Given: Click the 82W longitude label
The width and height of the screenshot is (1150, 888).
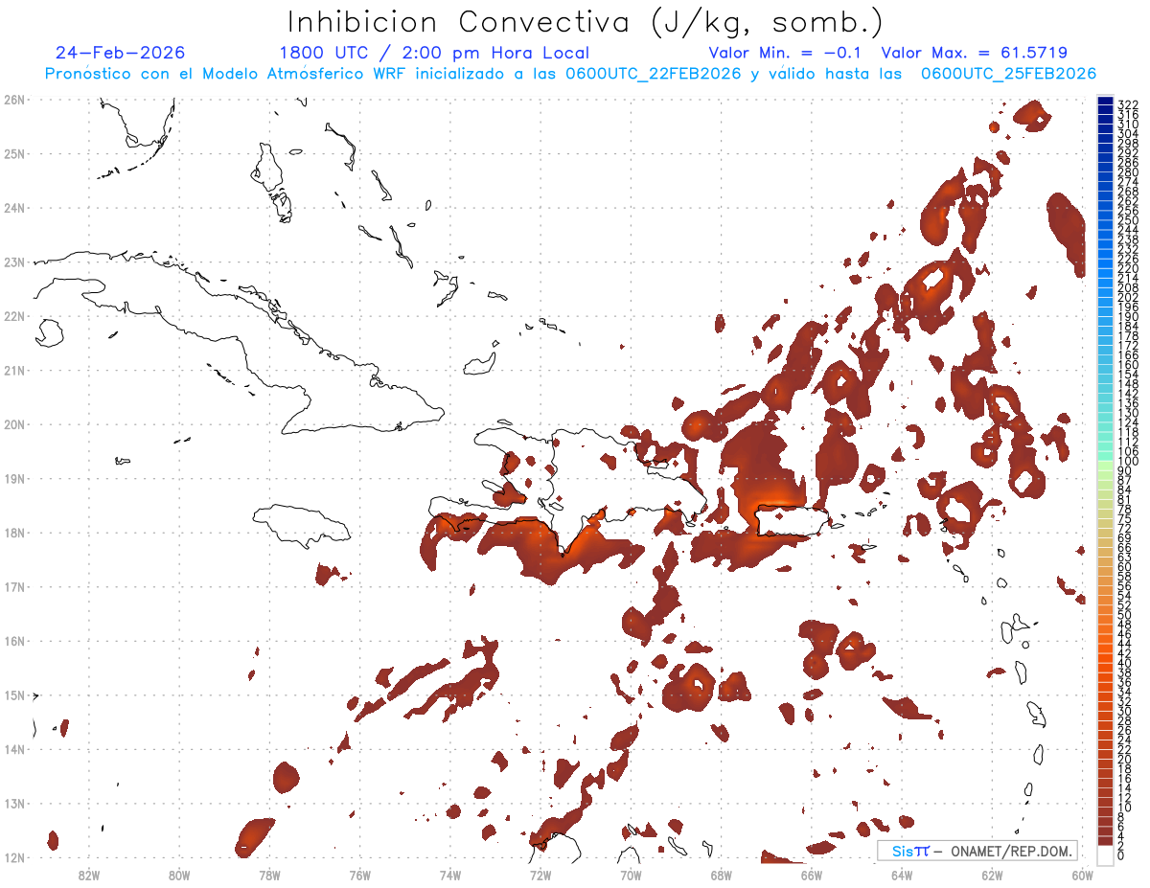Looking at the screenshot, I should pos(88,874).
